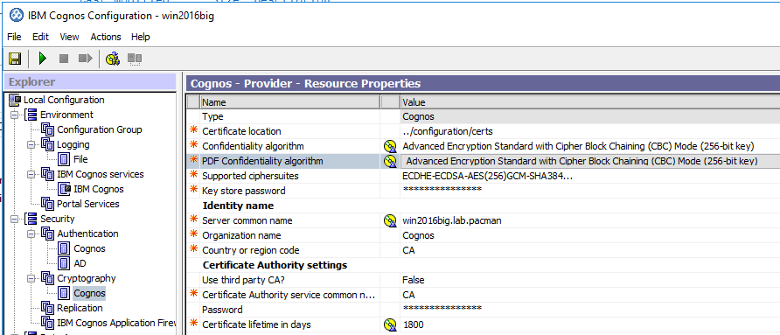Click the AD namespace icon
Screen dimensions: 780x335
64,263
